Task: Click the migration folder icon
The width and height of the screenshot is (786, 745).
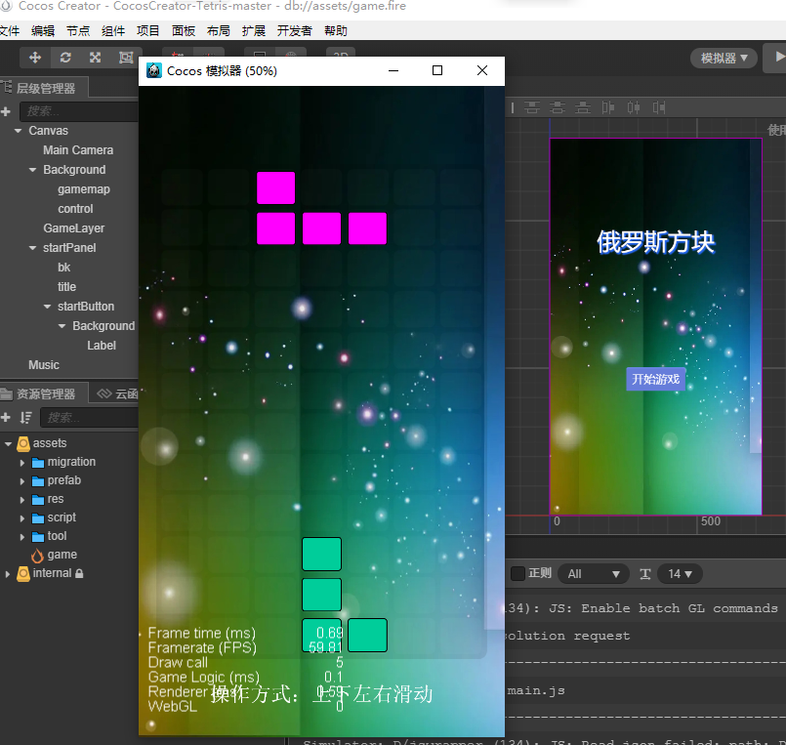Action: coord(38,462)
